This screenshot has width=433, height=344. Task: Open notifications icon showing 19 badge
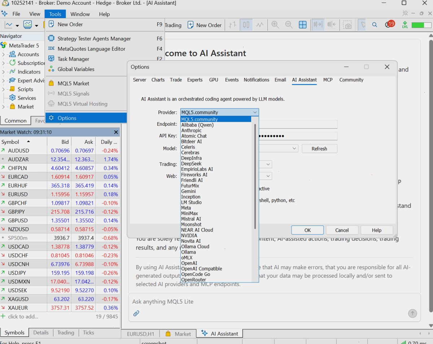pyautogui.click(x=389, y=24)
